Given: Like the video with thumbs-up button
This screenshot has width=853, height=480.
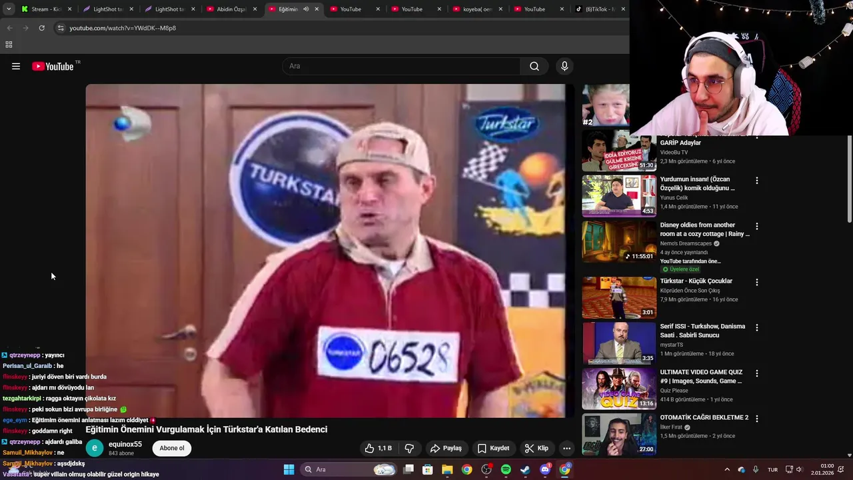Looking at the screenshot, I should [x=378, y=448].
